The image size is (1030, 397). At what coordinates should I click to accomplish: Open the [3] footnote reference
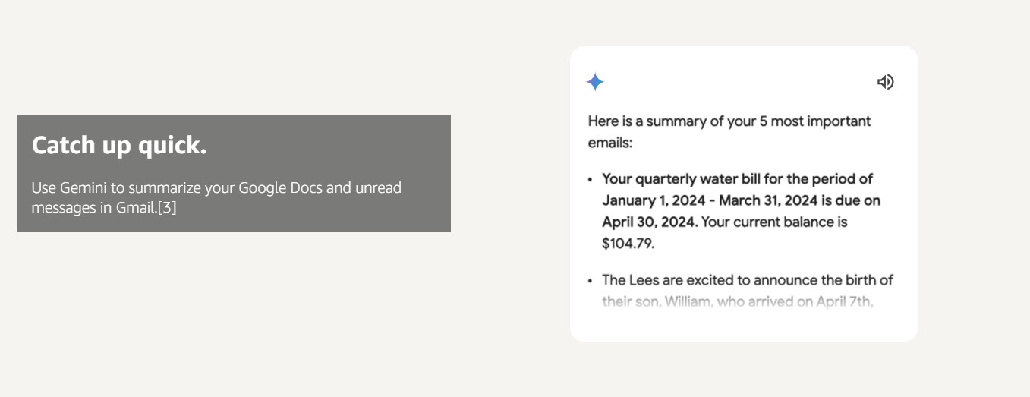pos(167,207)
